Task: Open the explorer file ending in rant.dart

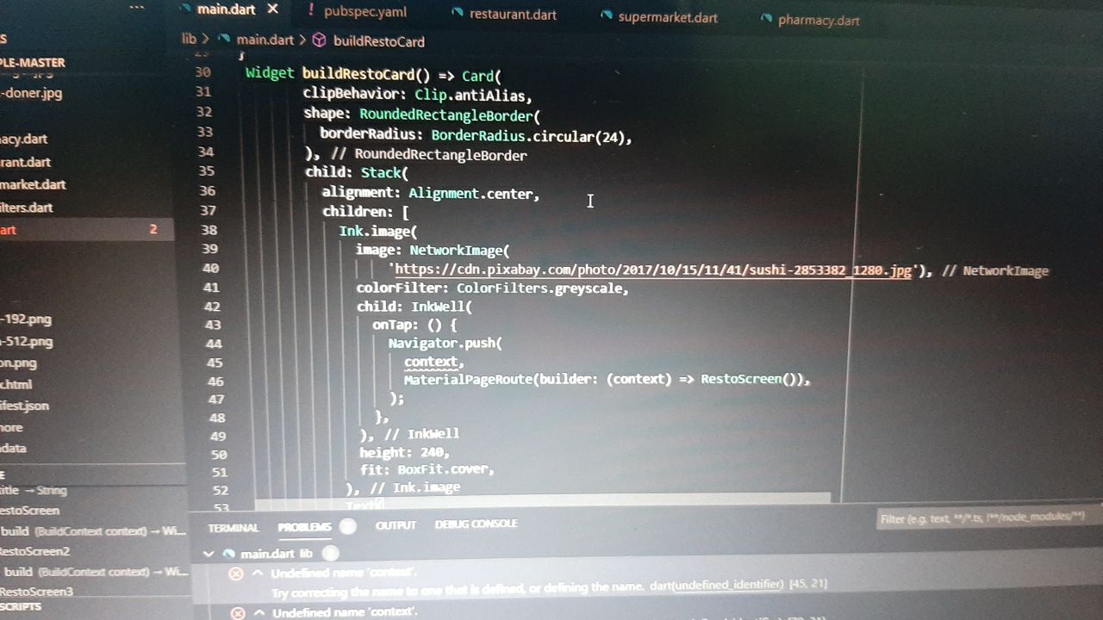Action: [x=26, y=162]
